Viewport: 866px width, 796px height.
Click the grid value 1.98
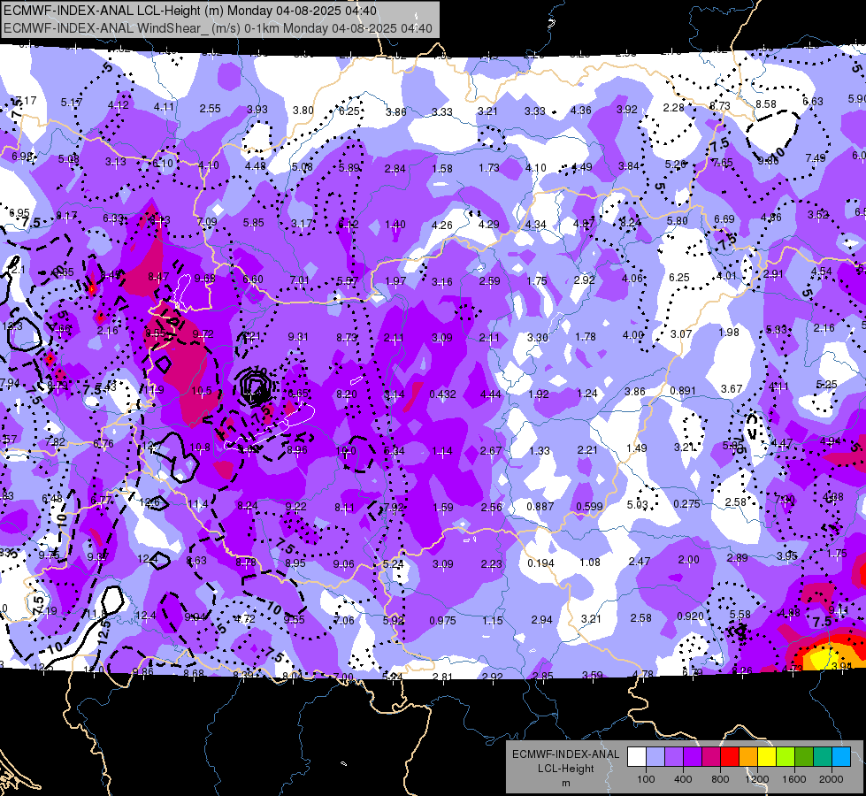[729, 332]
